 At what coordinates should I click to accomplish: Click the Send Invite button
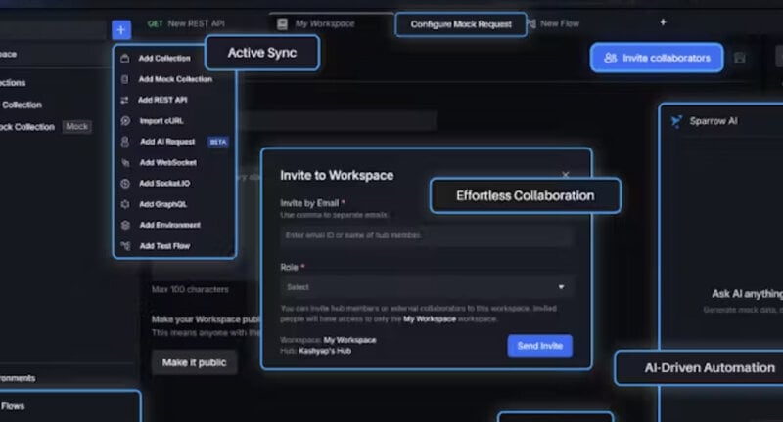click(x=540, y=346)
